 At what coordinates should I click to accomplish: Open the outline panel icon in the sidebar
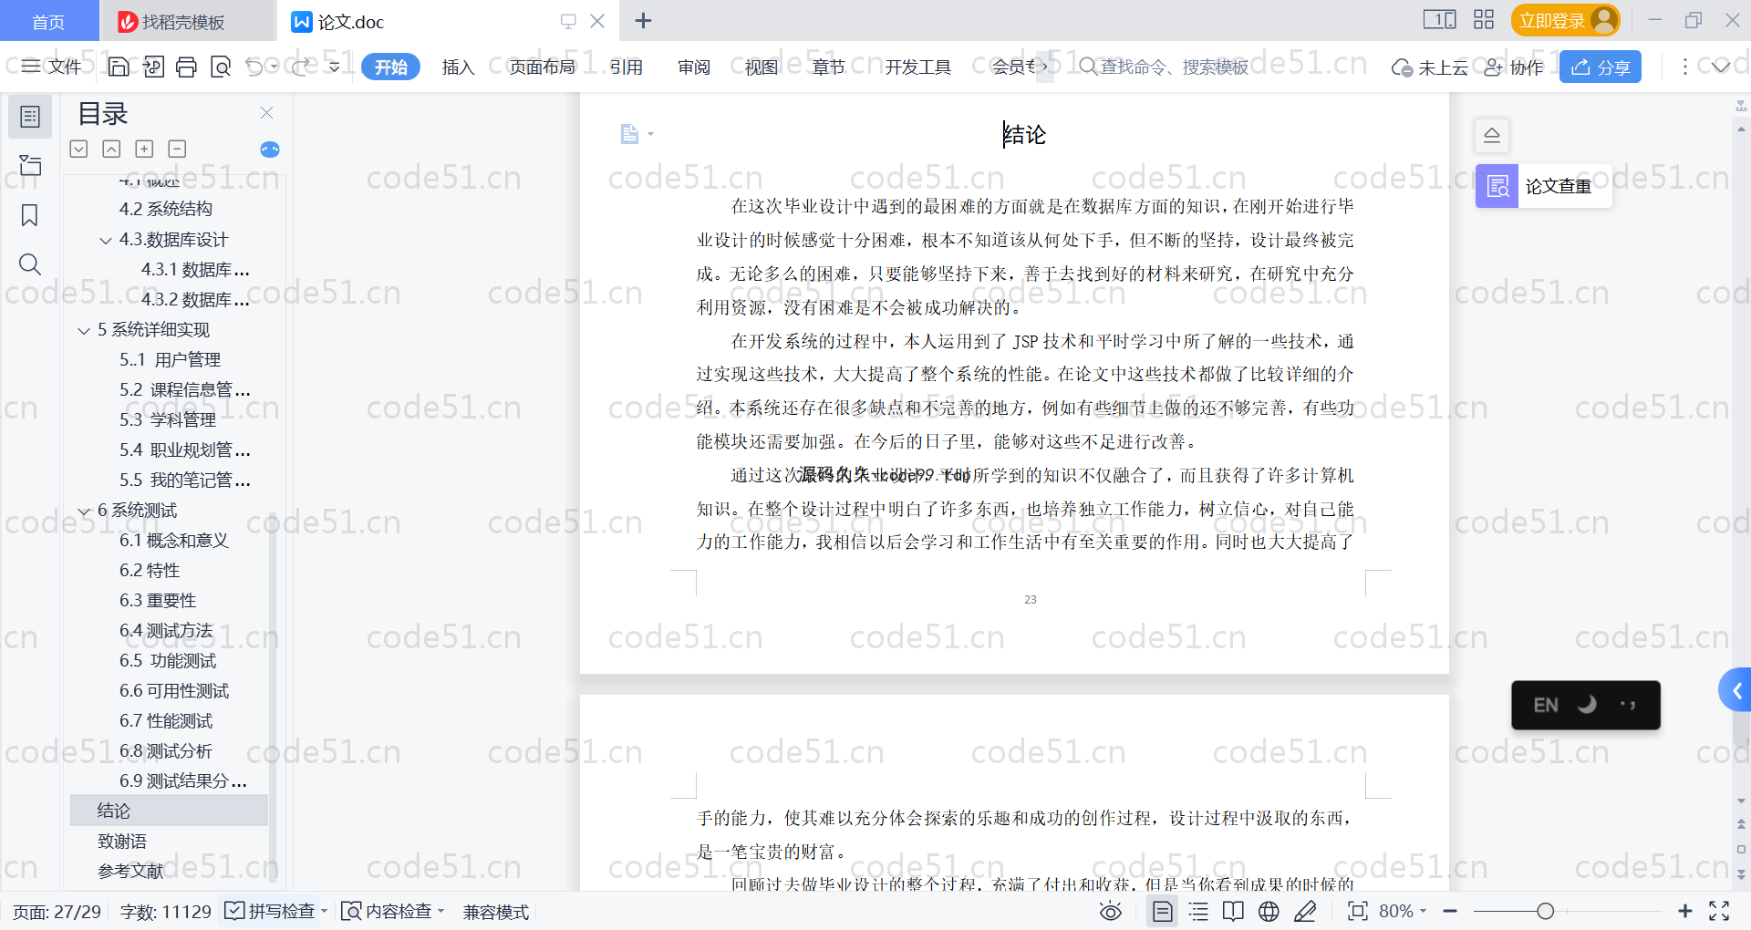pyautogui.click(x=30, y=117)
